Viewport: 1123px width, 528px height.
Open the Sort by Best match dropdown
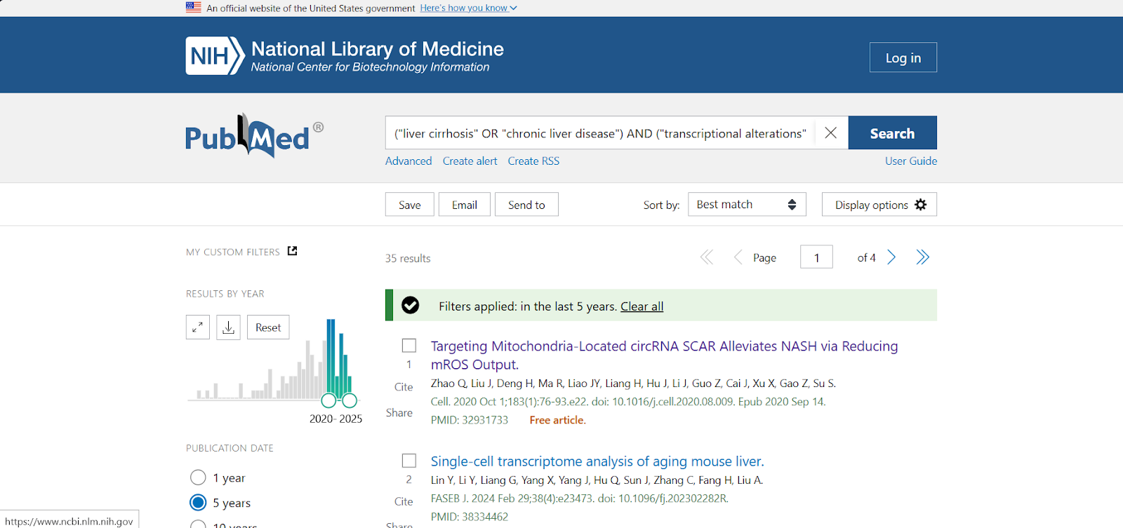(x=747, y=204)
